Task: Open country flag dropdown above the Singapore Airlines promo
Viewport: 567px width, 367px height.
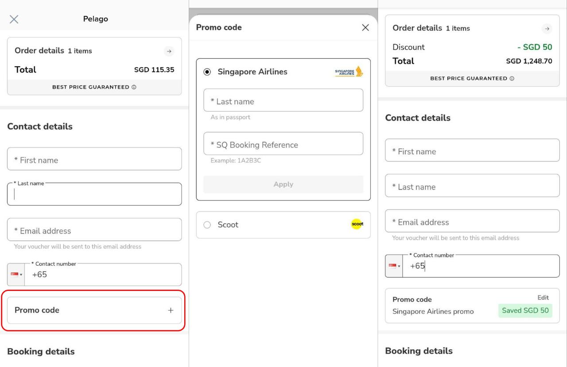Action: pos(394,266)
